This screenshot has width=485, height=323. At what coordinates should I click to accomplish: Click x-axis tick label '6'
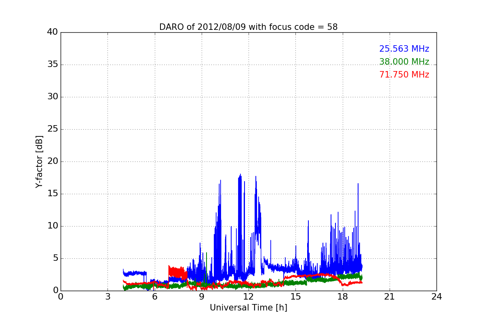tap(155, 296)
